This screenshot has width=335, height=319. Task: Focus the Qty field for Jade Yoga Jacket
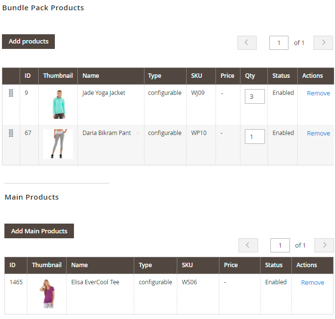[255, 96]
